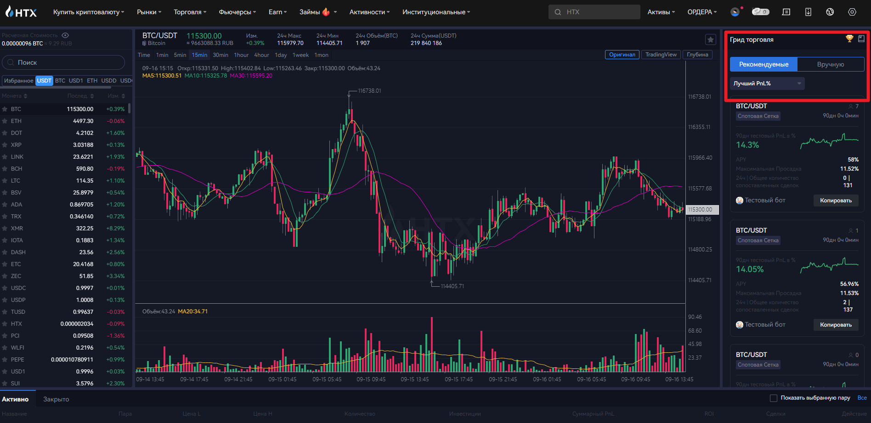Open the user profile avatar

(735, 12)
